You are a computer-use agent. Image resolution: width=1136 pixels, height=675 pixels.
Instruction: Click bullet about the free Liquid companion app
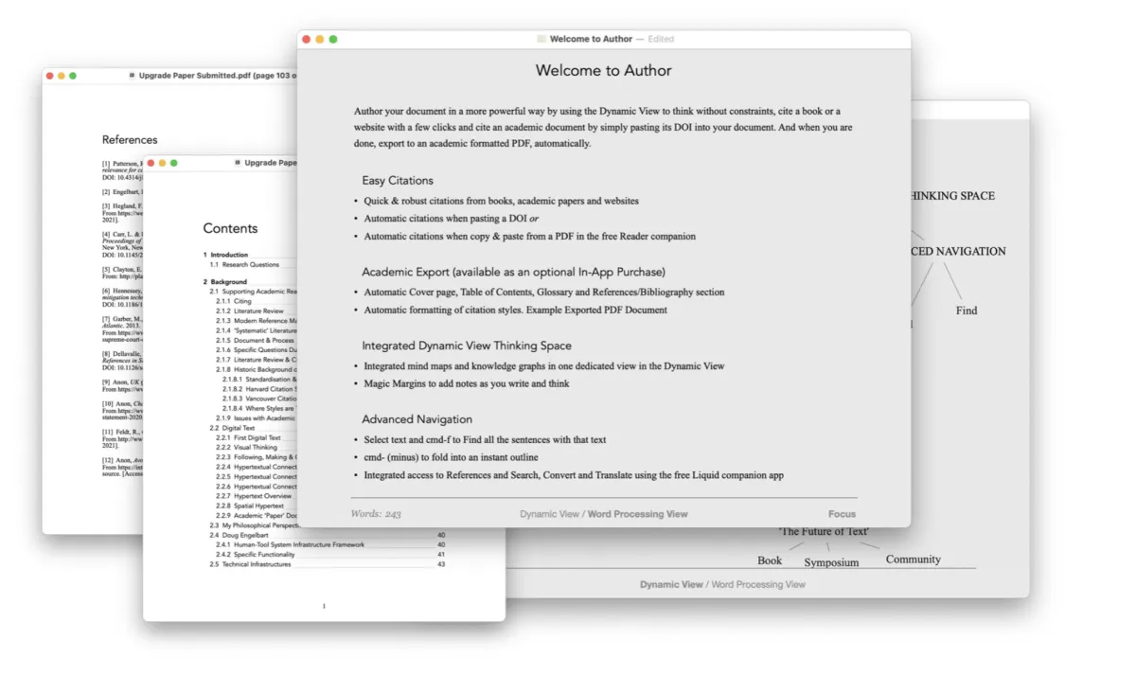tap(574, 474)
